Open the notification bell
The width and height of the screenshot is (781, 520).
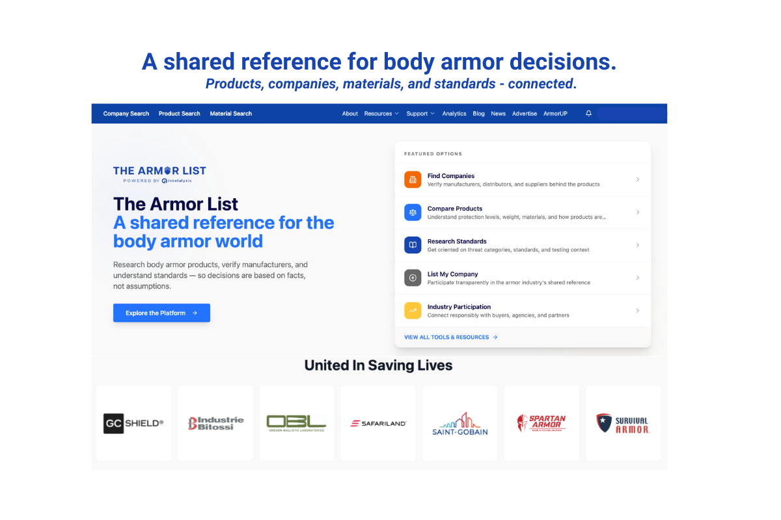coord(588,113)
